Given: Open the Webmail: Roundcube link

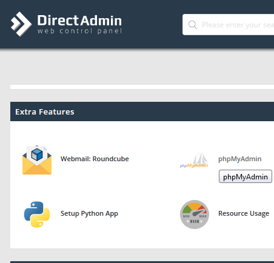Looking at the screenshot, I should 95,159.
